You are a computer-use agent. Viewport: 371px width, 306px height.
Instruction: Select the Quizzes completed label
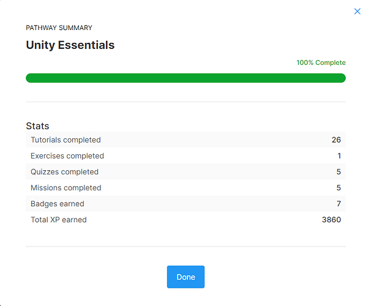pyautogui.click(x=64, y=172)
